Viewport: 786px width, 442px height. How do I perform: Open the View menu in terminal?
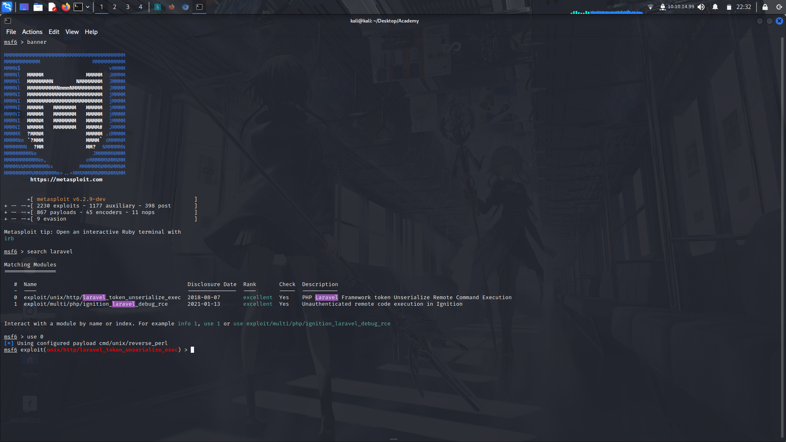(x=72, y=32)
